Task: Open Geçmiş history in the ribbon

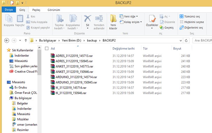Action: (x=166, y=28)
